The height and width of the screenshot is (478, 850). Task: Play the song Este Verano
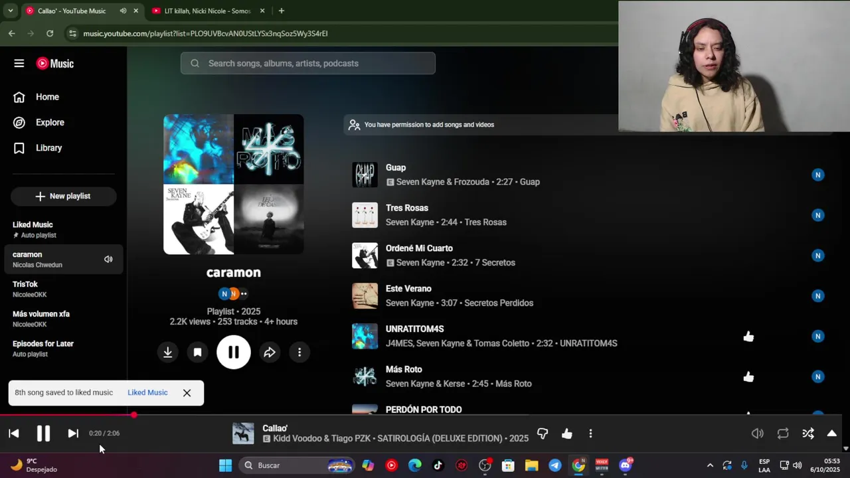[x=408, y=289]
